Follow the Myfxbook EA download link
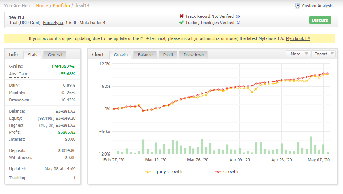Viewport: 343px width, 194px height. point(298,39)
